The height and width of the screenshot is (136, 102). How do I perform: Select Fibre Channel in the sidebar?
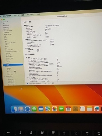(8, 31)
